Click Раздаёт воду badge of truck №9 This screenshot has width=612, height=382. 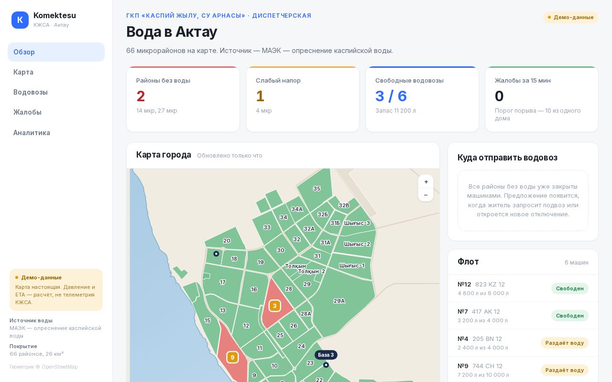click(x=565, y=370)
